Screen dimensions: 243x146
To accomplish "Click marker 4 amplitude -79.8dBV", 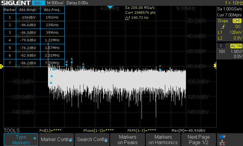I will (x=28, y=40).
